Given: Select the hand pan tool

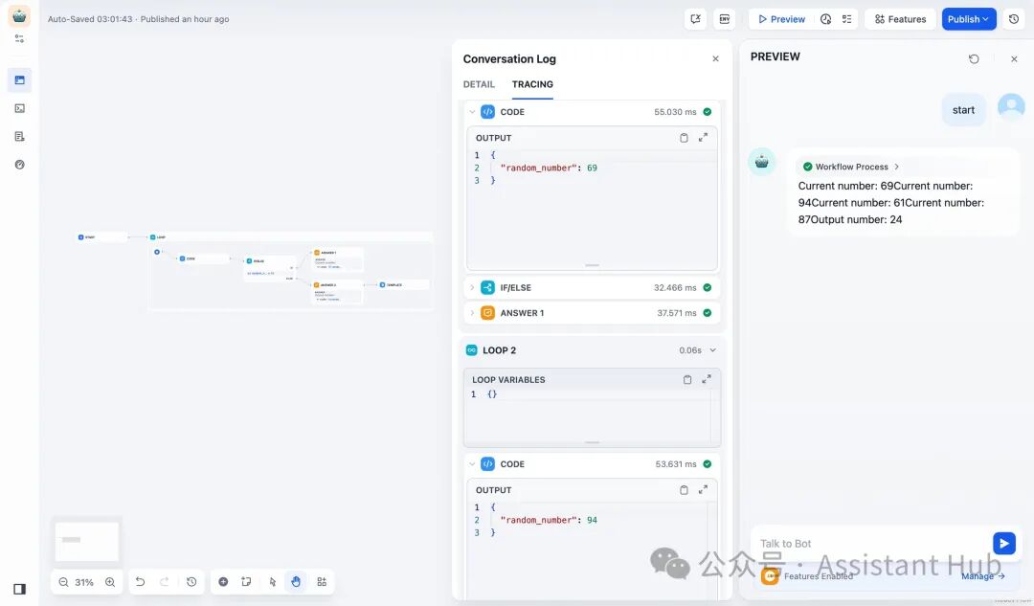Looking at the screenshot, I should [x=296, y=582].
